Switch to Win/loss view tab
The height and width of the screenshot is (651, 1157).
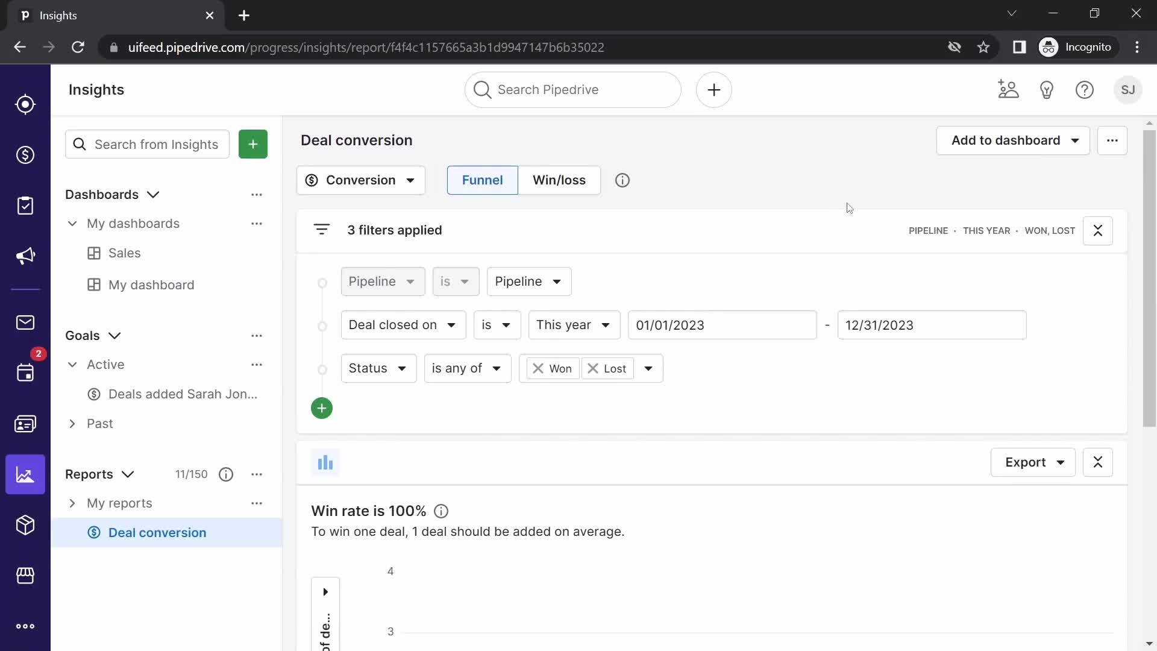click(x=559, y=180)
